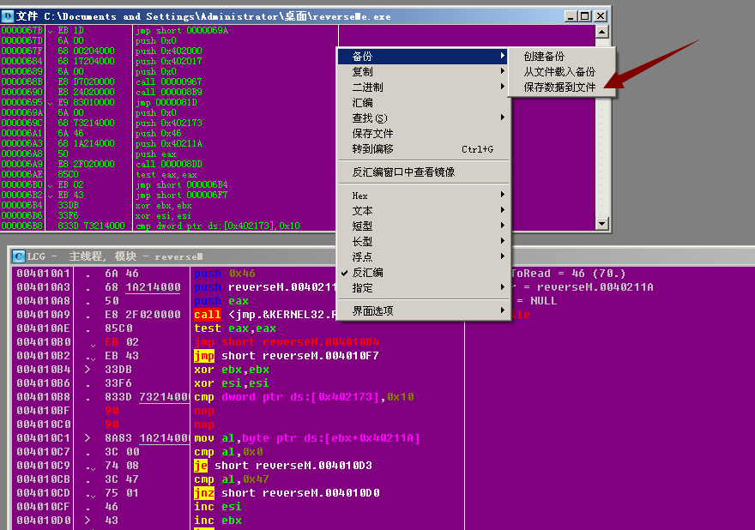Select 'jmp short reverseM.004010F7' instruction
Viewport: 755px width, 530px height.
(x=287, y=356)
